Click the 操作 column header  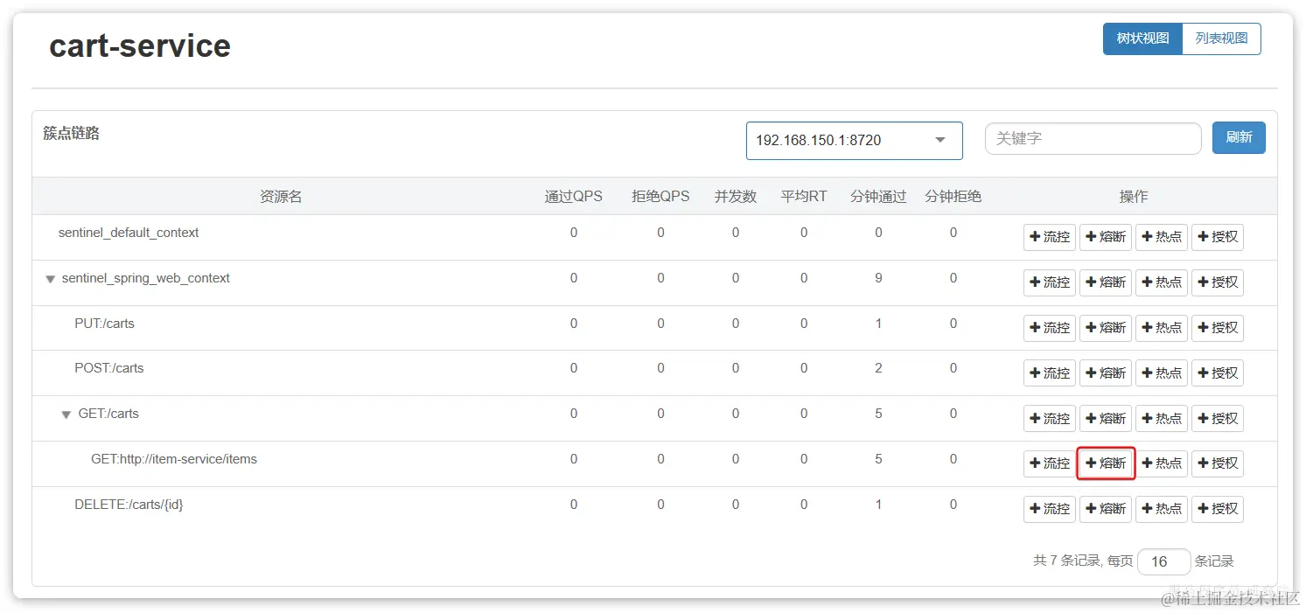pos(1134,197)
